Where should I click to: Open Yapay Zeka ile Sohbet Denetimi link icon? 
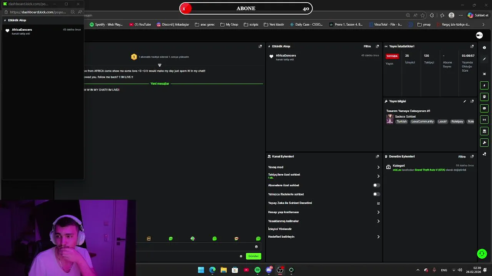tap(378, 203)
